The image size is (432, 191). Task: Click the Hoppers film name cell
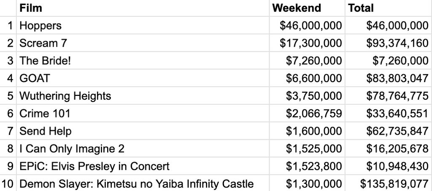143,25
